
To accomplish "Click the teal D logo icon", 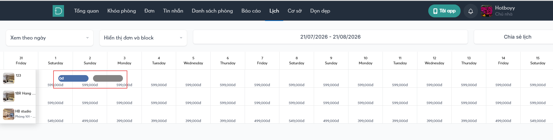I will click(58, 11).
